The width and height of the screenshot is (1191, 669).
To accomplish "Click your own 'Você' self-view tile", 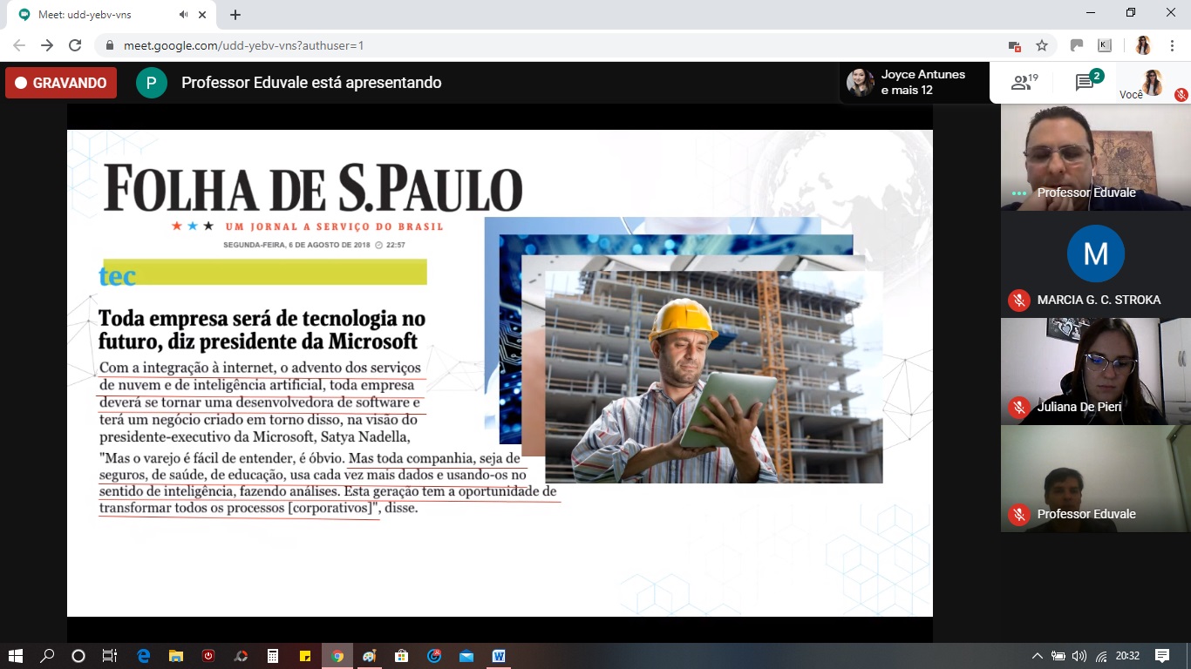I will [x=1153, y=83].
